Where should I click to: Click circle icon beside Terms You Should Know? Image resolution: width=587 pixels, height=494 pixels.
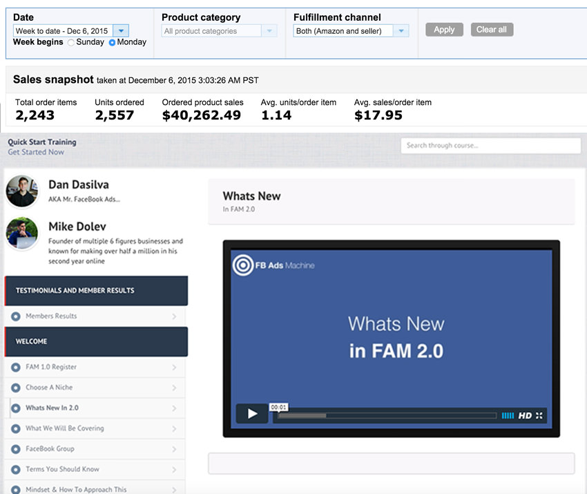point(16,470)
